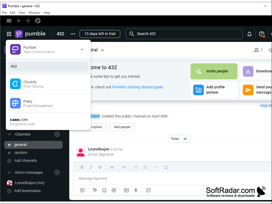Select the 432 workspace in switcher
Image resolution: width=272 pixels, height=204 pixels.
pyautogui.click(x=48, y=66)
